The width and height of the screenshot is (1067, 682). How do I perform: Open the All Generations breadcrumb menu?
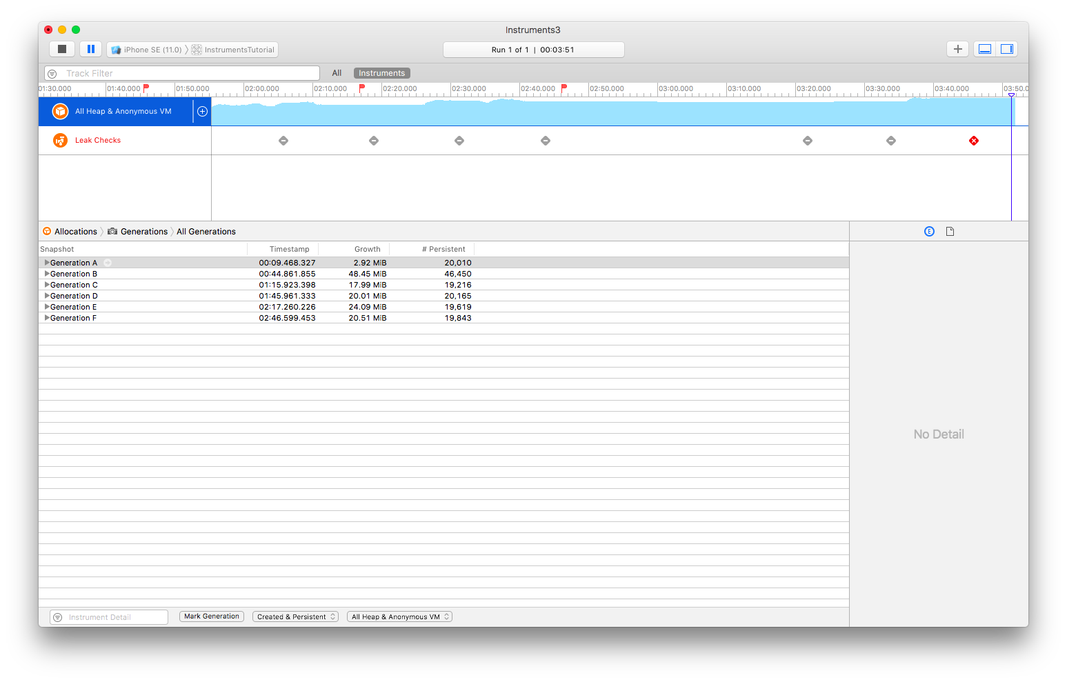[206, 232]
